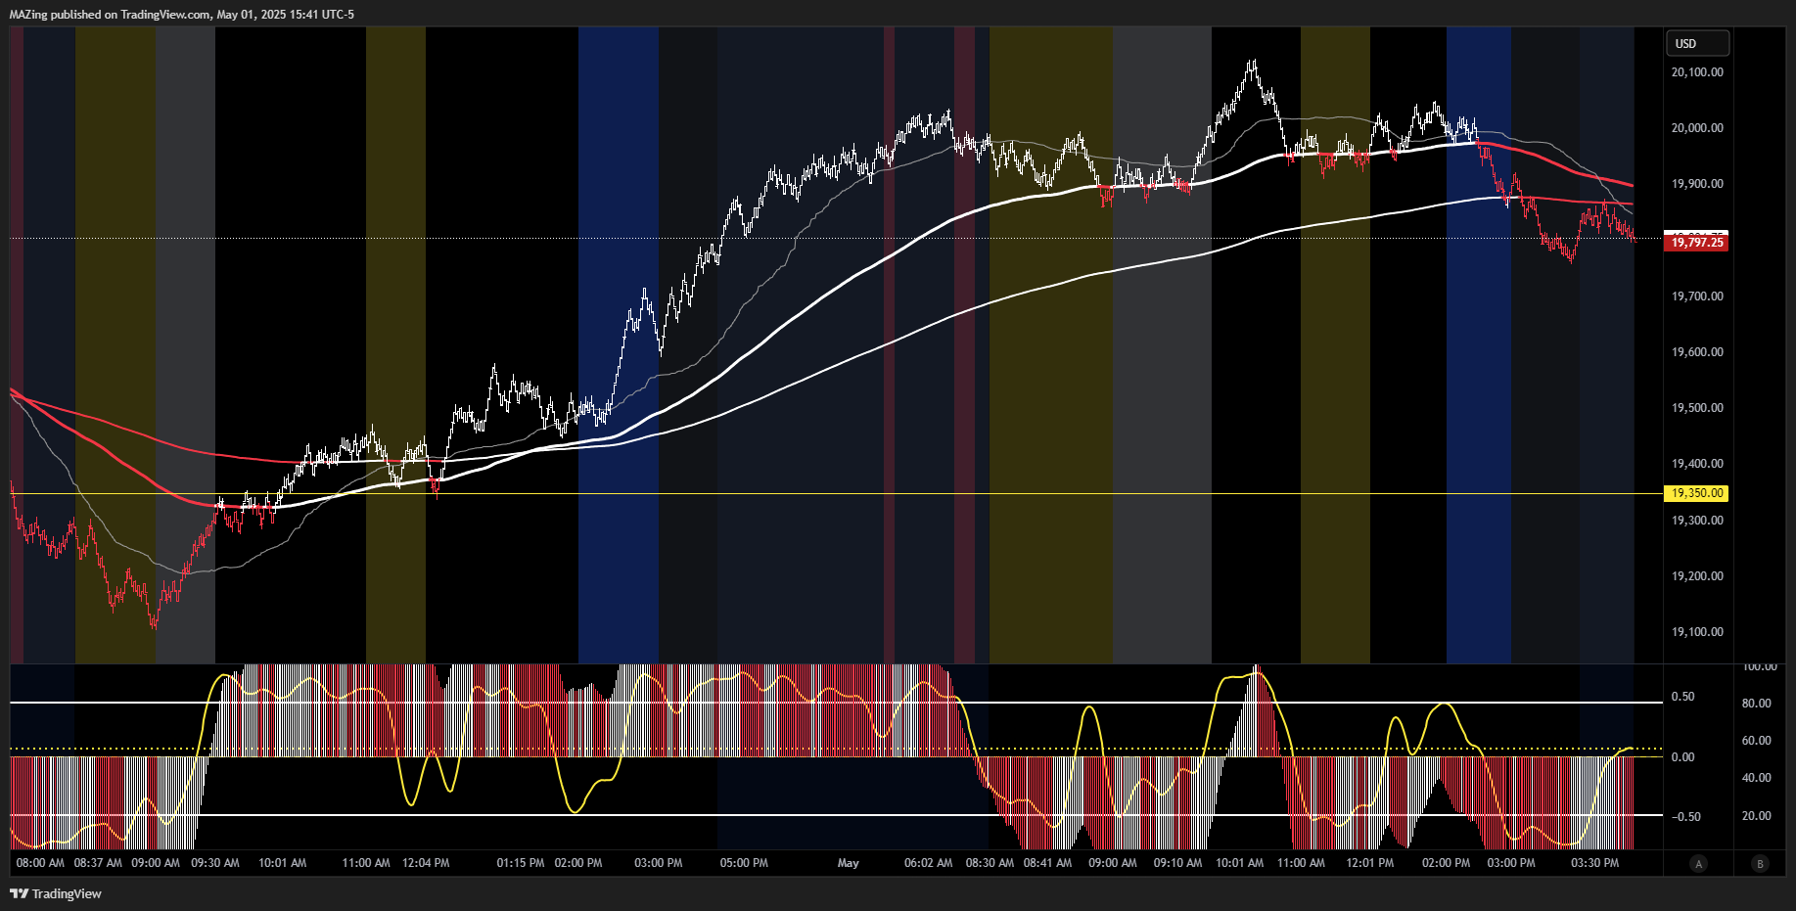Viewport: 1796px width, 911px height.
Task: Click the 20.00 indicator scale label
Action: 1756,815
